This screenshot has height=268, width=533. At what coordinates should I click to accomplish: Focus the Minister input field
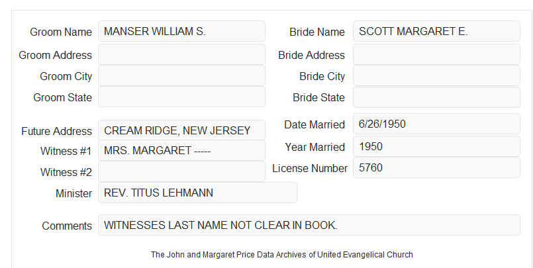(x=197, y=193)
